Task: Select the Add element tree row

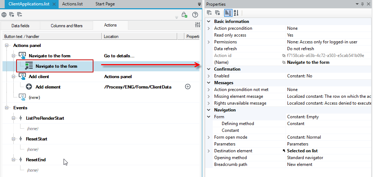Action: coord(48,87)
